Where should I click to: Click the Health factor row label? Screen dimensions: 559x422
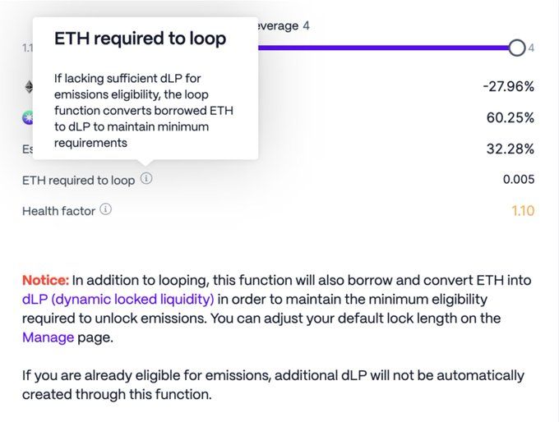tap(58, 211)
